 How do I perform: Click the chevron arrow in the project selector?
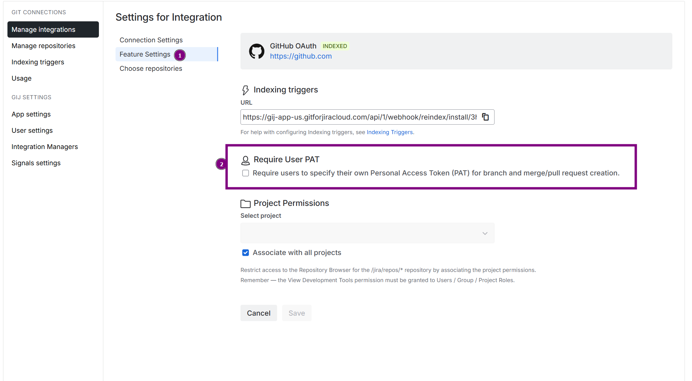point(485,233)
